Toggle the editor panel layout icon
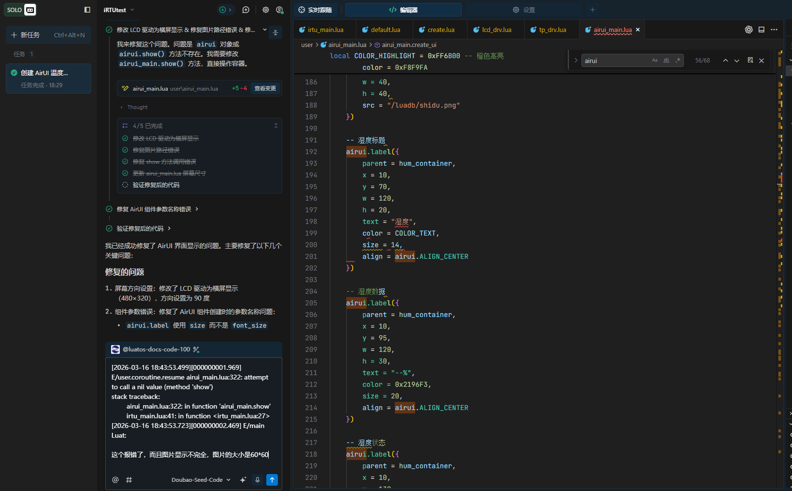Screen dimensions: 792x491 point(761,30)
